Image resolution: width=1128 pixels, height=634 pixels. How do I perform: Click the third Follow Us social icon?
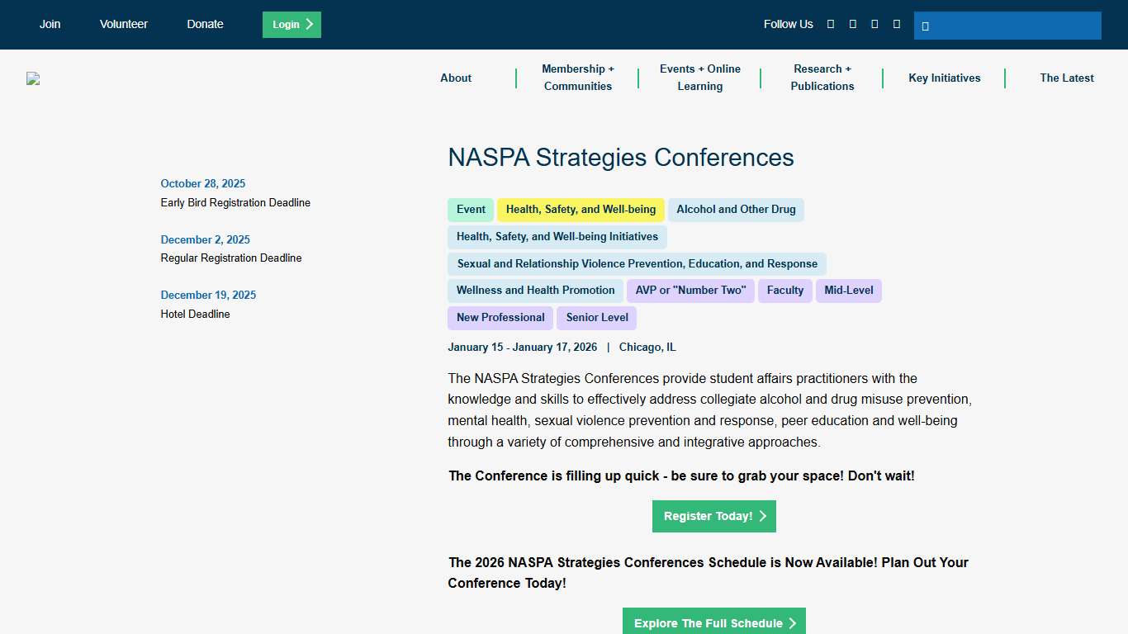(874, 25)
